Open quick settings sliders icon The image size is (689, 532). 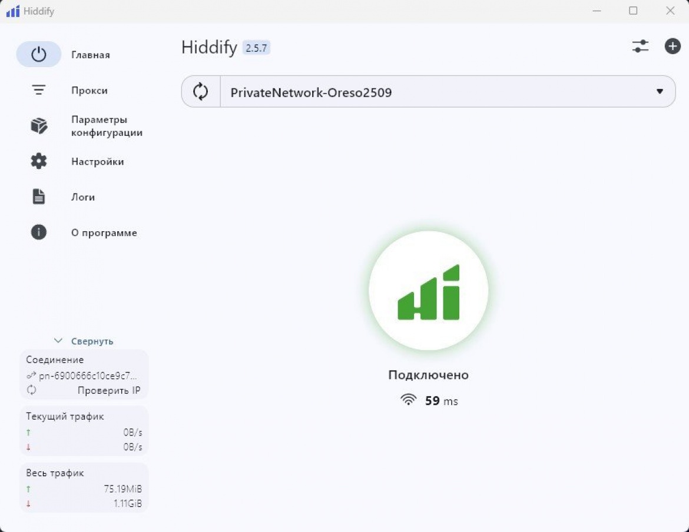pyautogui.click(x=640, y=46)
